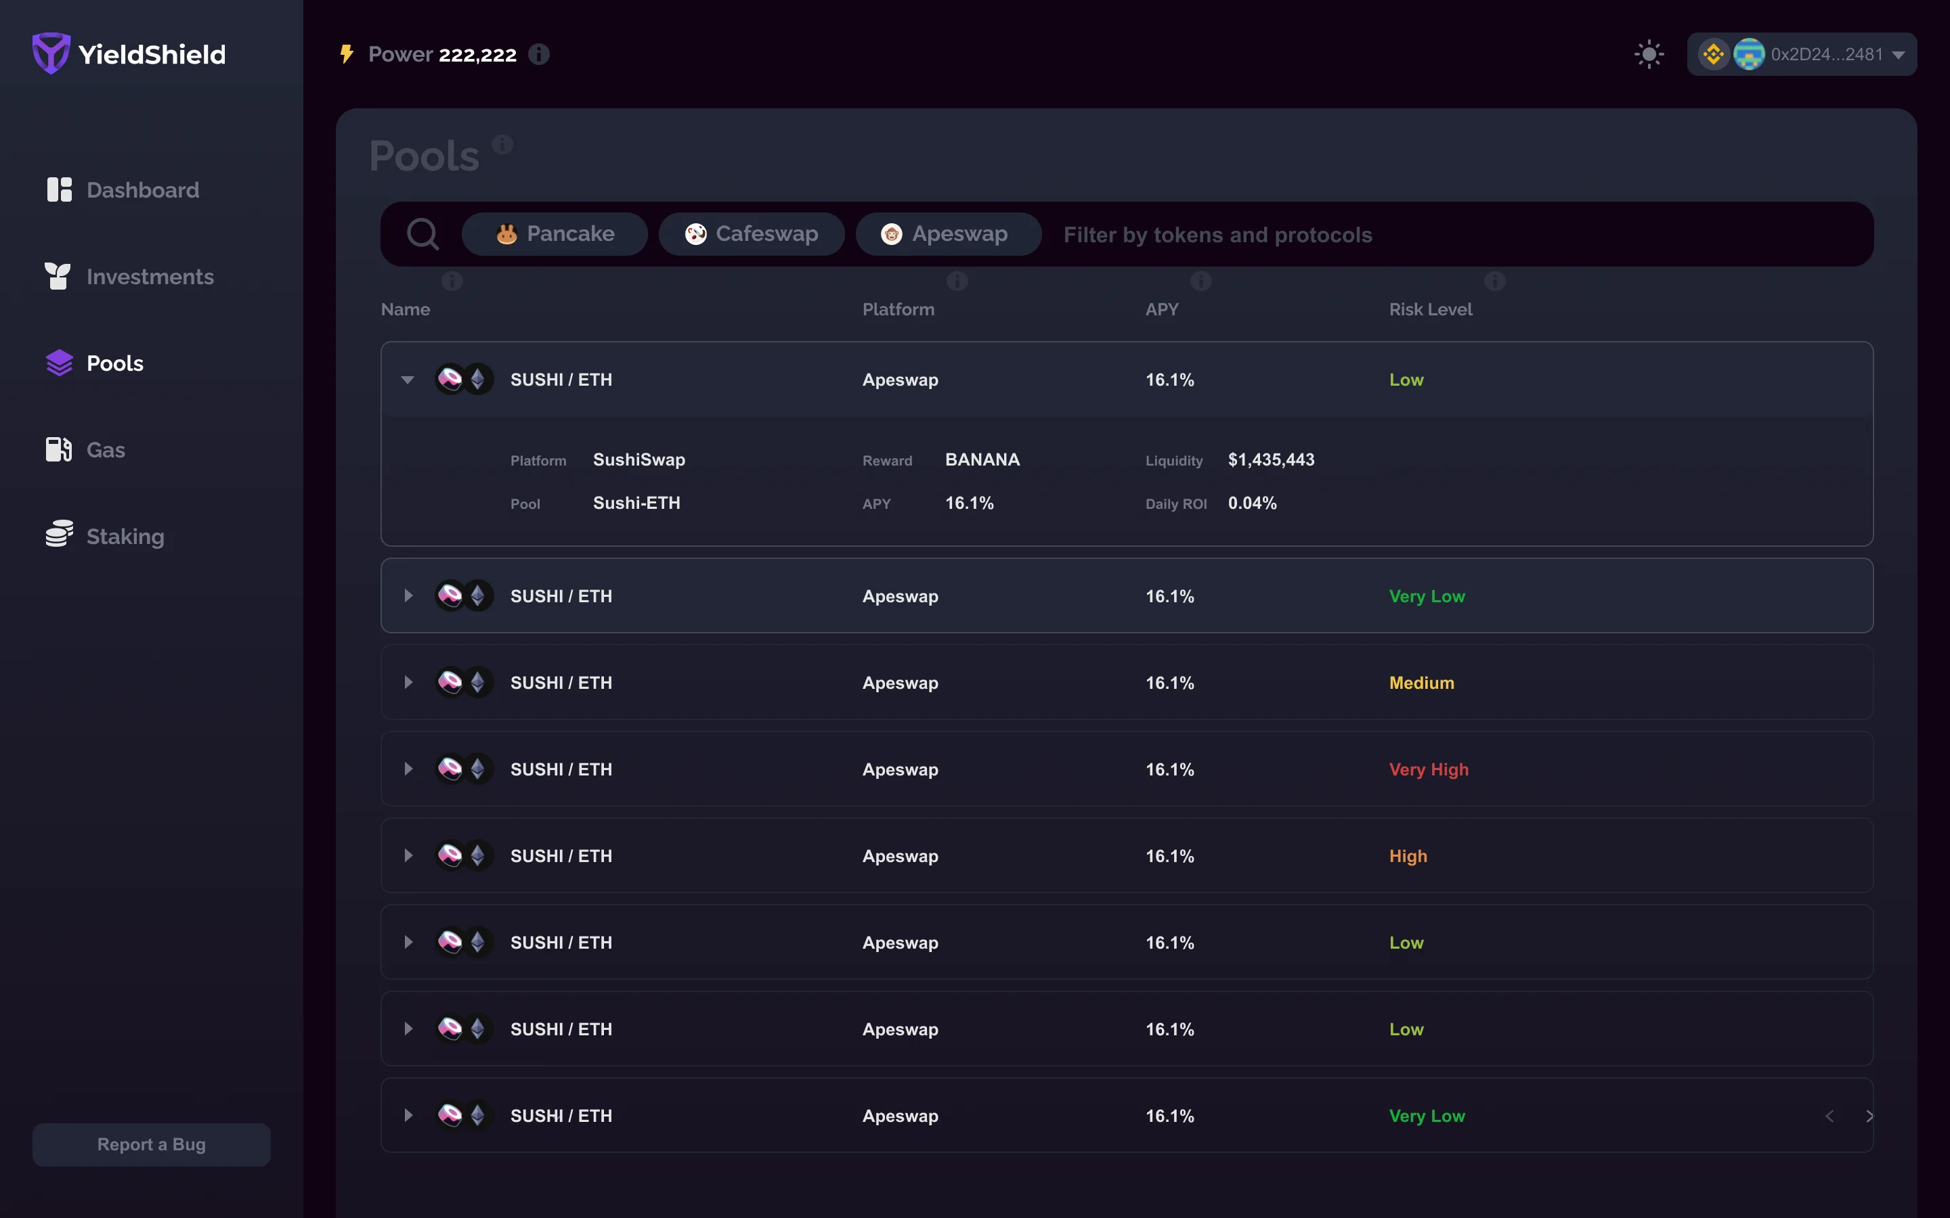Sort by the Name column header
Image resolution: width=1950 pixels, height=1218 pixels.
(x=406, y=309)
